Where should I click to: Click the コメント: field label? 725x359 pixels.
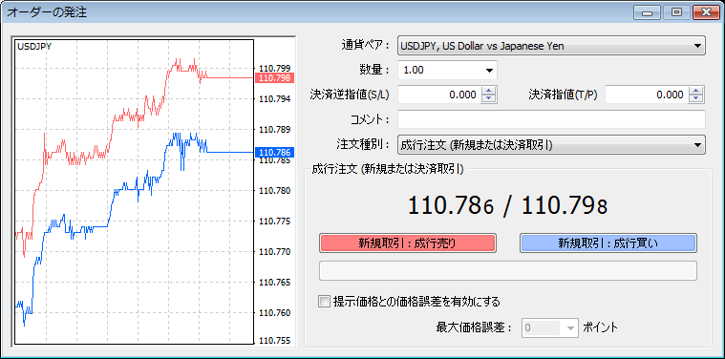[x=371, y=119]
